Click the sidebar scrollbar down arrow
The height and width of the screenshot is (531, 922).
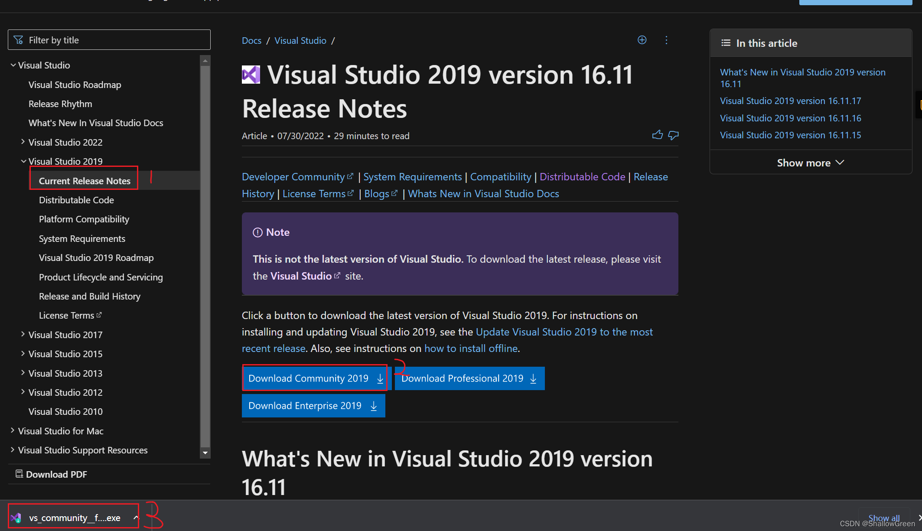[x=205, y=453]
